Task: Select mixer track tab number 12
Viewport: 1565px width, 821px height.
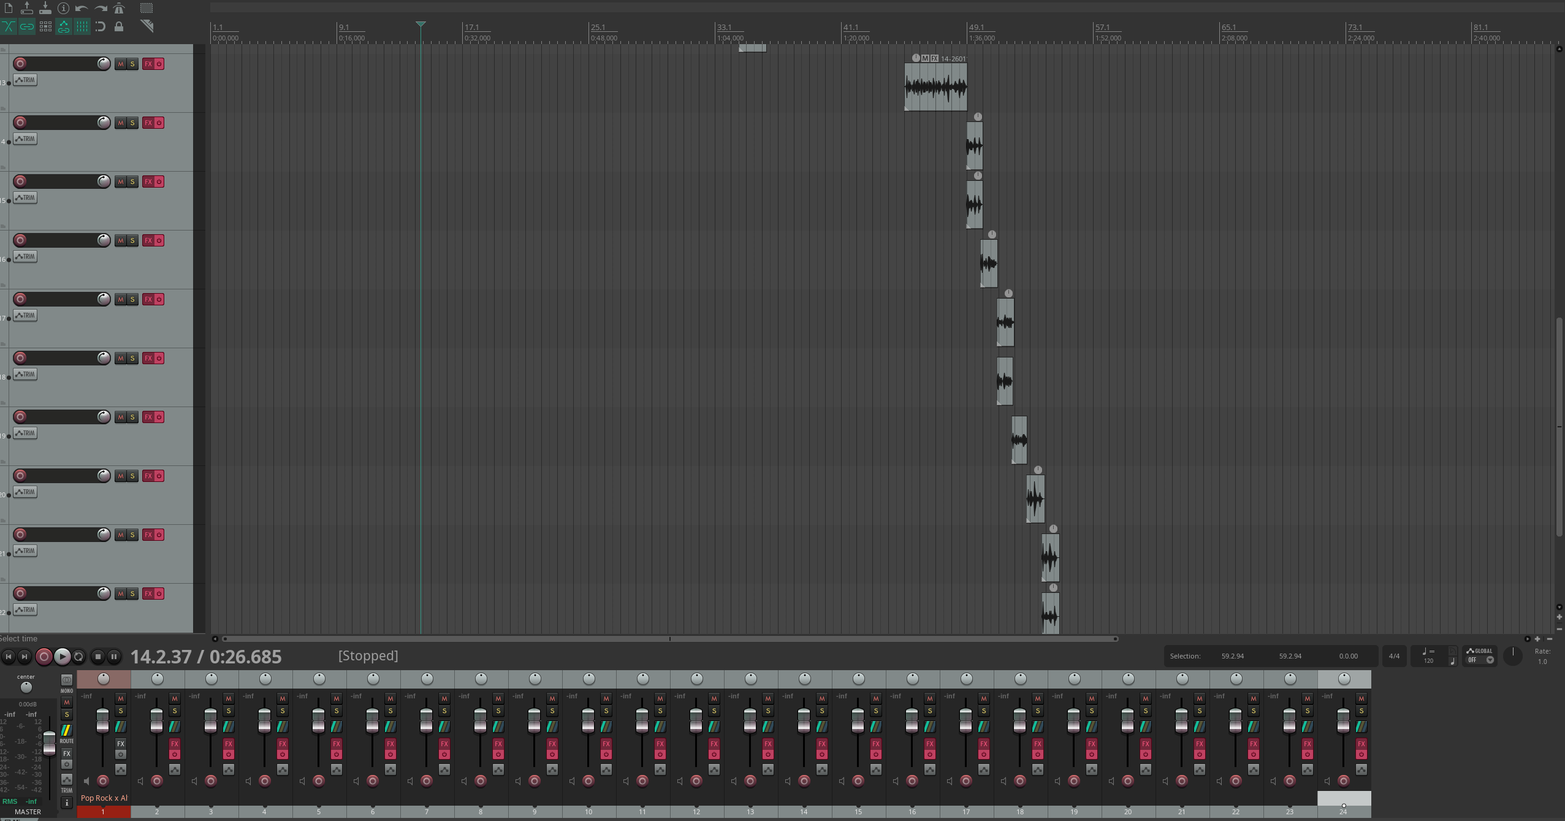Action: coord(696,812)
